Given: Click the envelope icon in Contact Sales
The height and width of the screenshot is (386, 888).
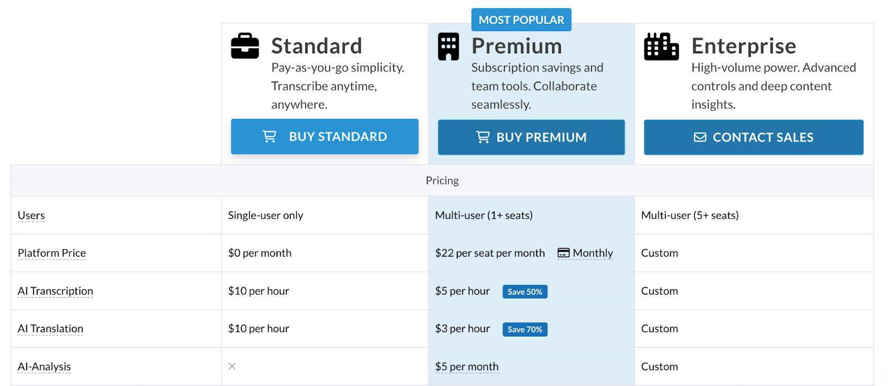Looking at the screenshot, I should 700,137.
